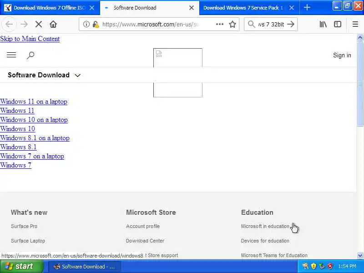
Task: Open Microsoft site navigation hamburger
Action: (11, 55)
